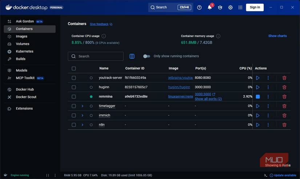Screen dimensions: 300x179
Task: Click the manage columns icon
Action: [132, 56]
